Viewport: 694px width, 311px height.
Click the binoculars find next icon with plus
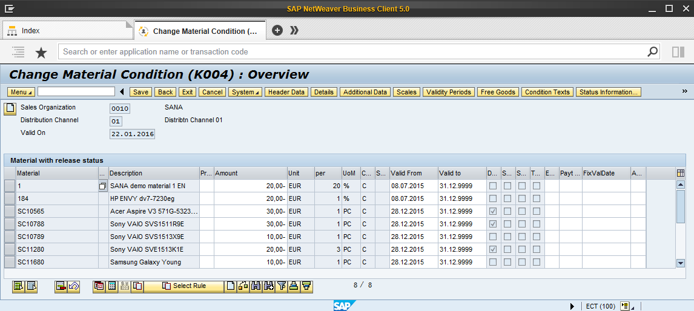tap(268, 286)
